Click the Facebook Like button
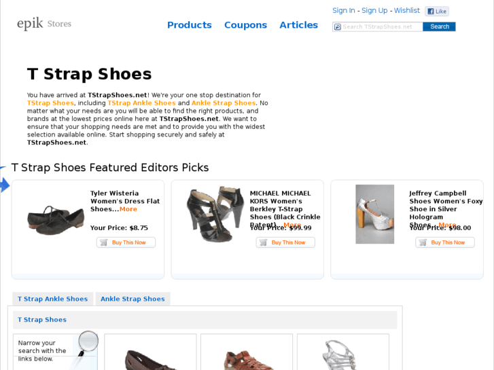This screenshot has width=494, height=370. [437, 12]
